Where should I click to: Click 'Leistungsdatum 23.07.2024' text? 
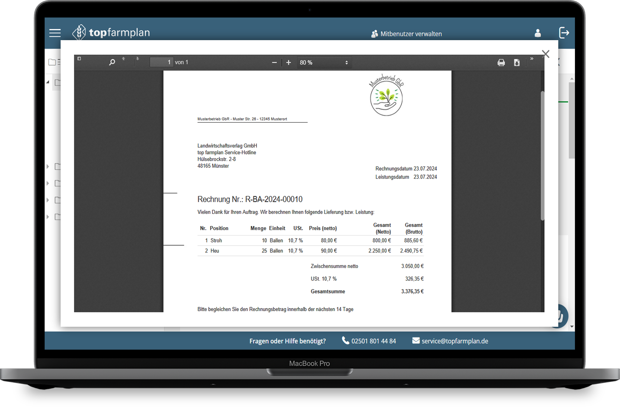click(406, 177)
